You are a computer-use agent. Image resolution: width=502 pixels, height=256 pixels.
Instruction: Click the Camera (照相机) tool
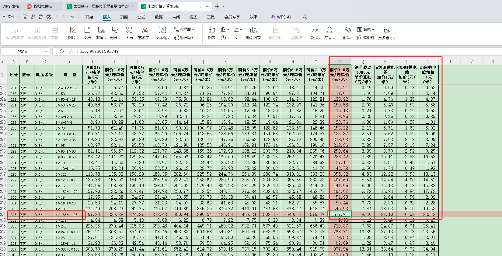pos(366,38)
